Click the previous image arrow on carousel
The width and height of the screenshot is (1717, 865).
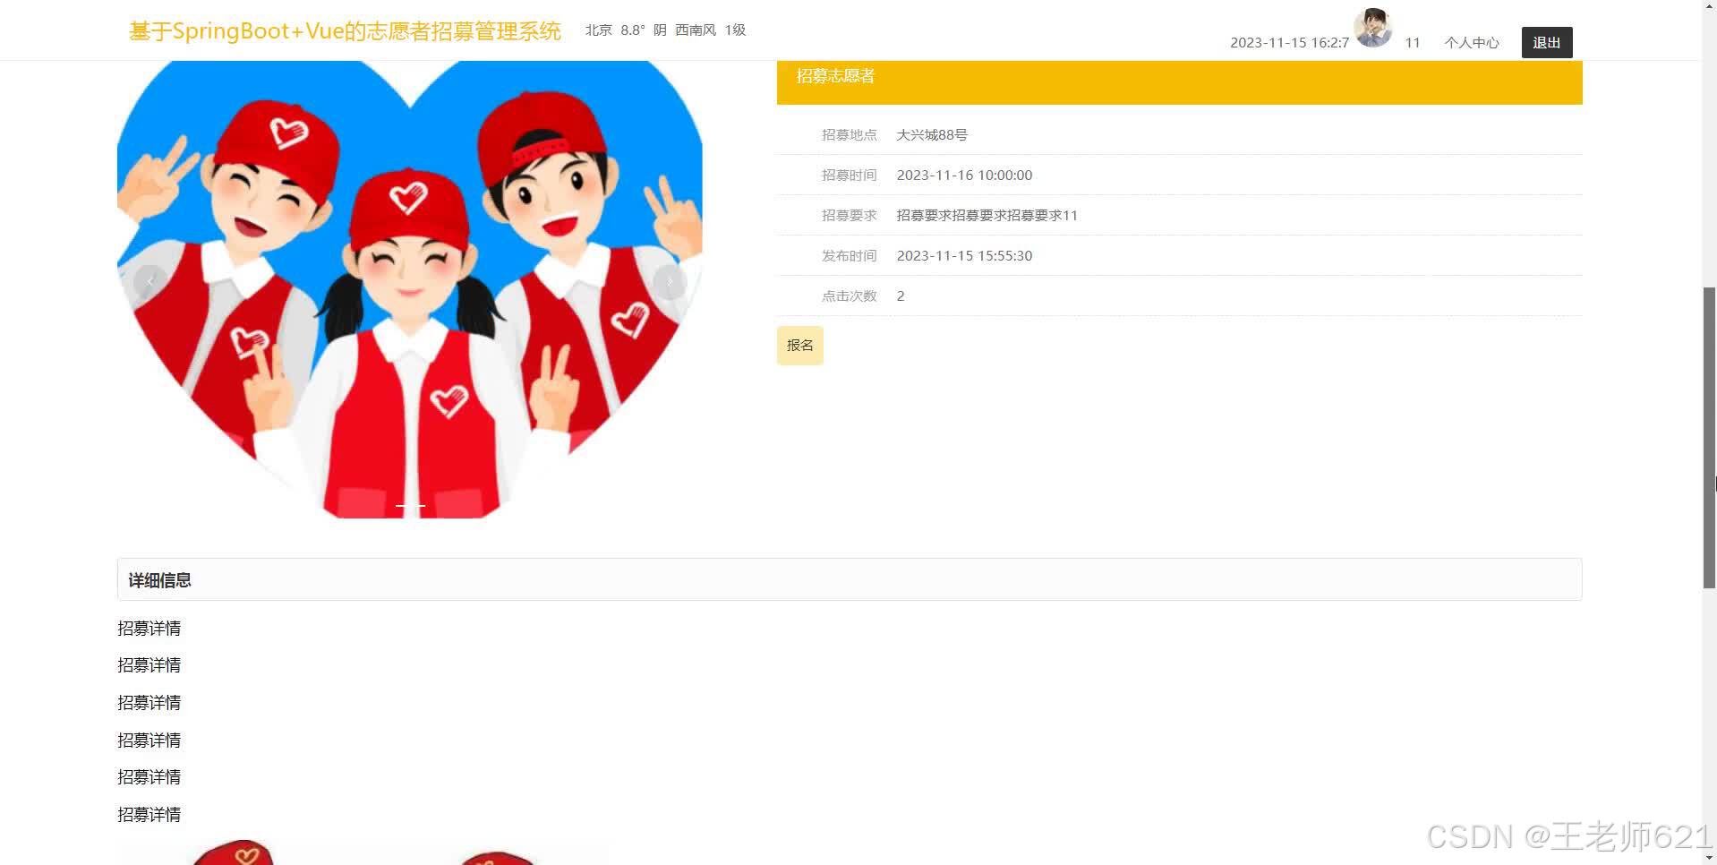point(149,282)
